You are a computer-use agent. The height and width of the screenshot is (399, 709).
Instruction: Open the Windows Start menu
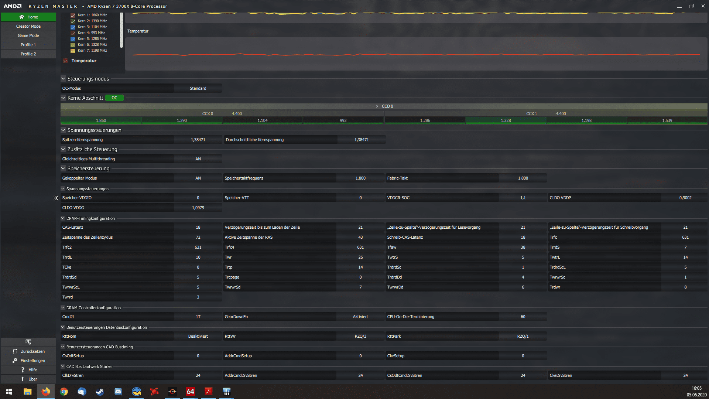pos(9,392)
